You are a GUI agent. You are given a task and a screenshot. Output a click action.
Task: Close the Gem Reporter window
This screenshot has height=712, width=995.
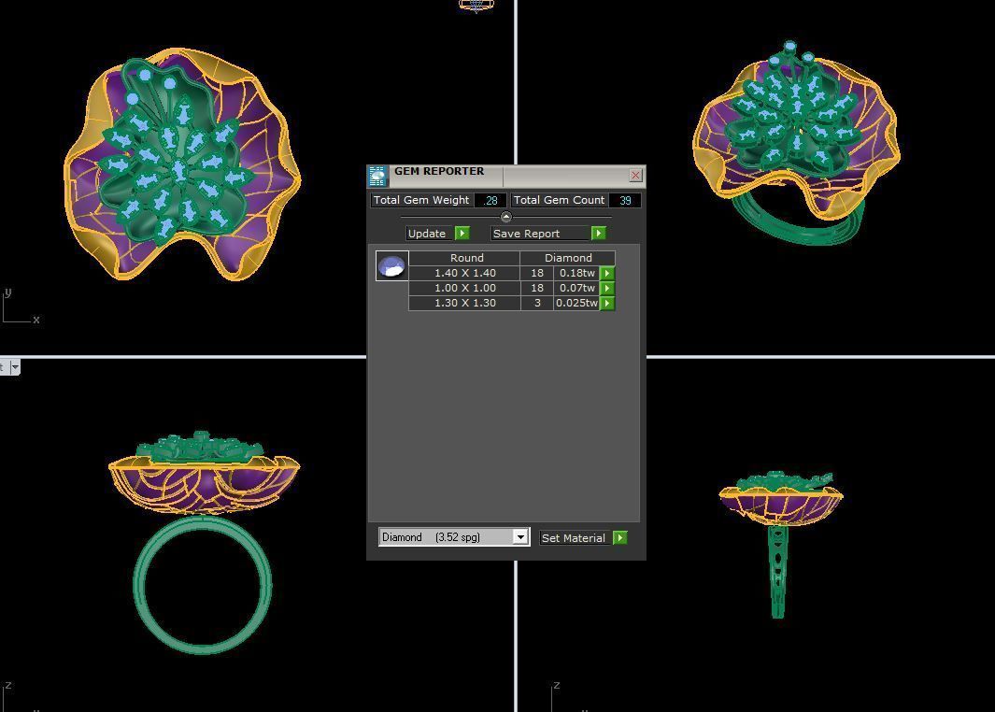635,175
